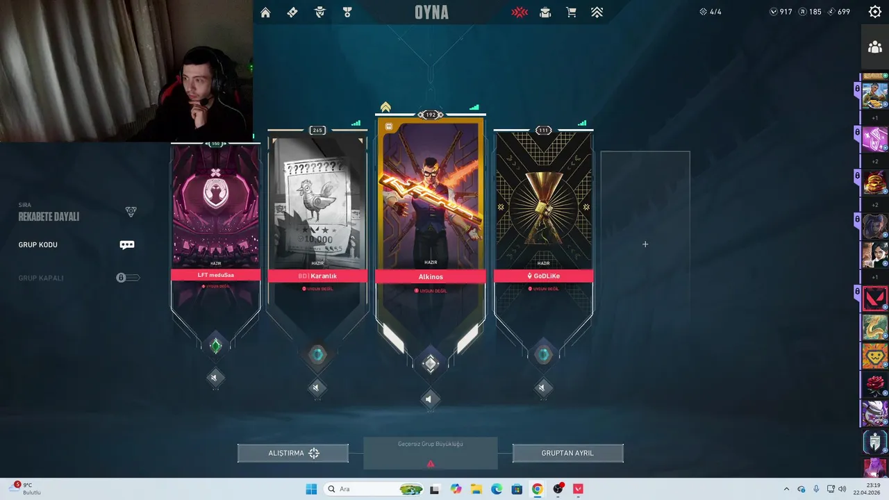Open Microsoft Edge from the taskbar
889x500 pixels.
click(497, 489)
